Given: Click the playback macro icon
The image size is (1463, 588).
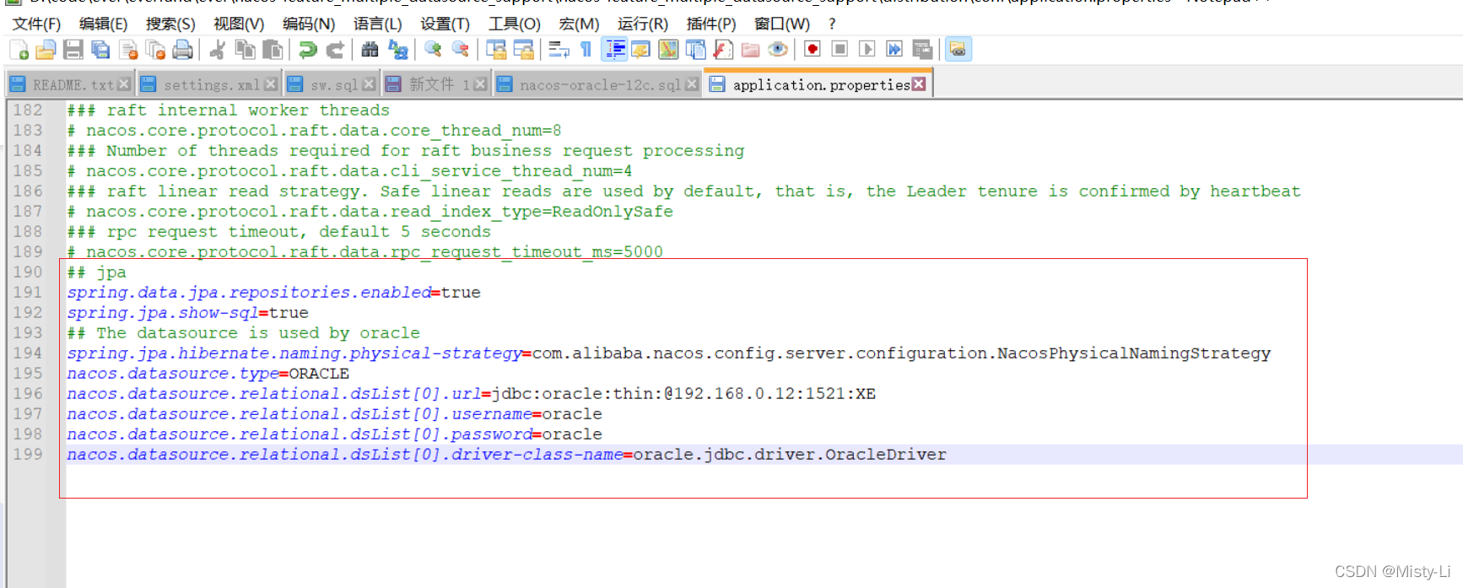Looking at the screenshot, I should [x=866, y=50].
